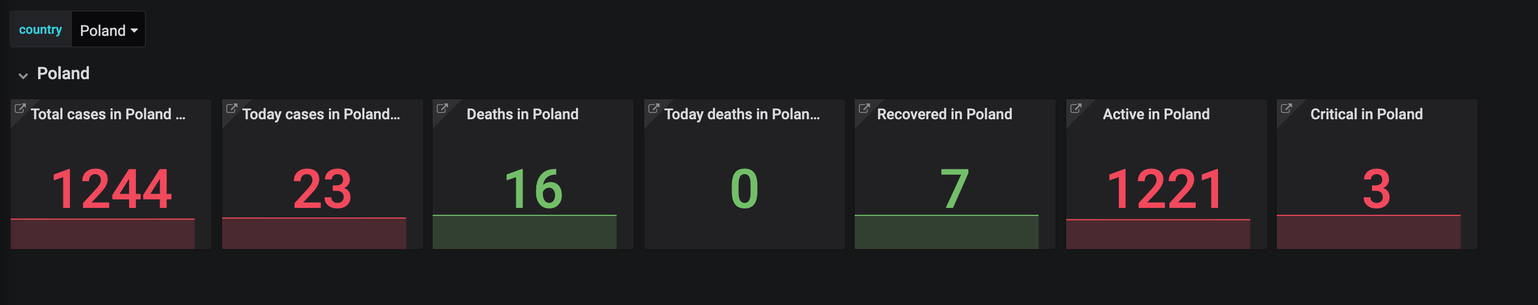Click the Poland row title
This screenshot has height=305, width=1538.
(x=63, y=73)
